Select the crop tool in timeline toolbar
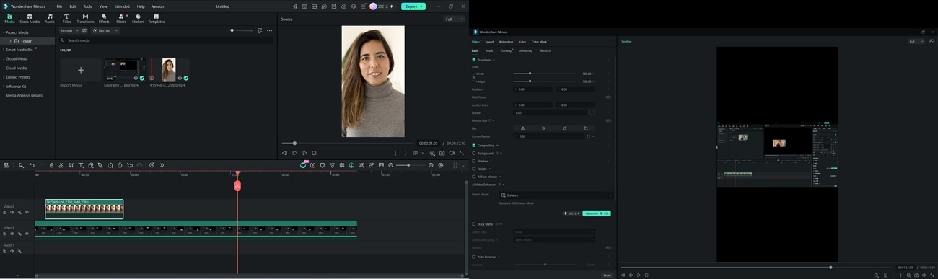 tap(71, 165)
